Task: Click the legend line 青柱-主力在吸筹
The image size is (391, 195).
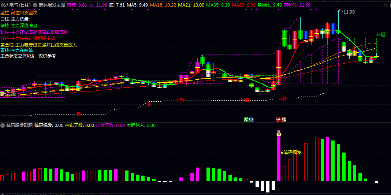Action: (x=17, y=50)
